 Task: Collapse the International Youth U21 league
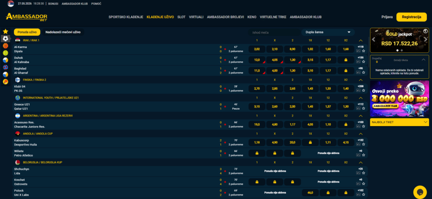[361, 98]
